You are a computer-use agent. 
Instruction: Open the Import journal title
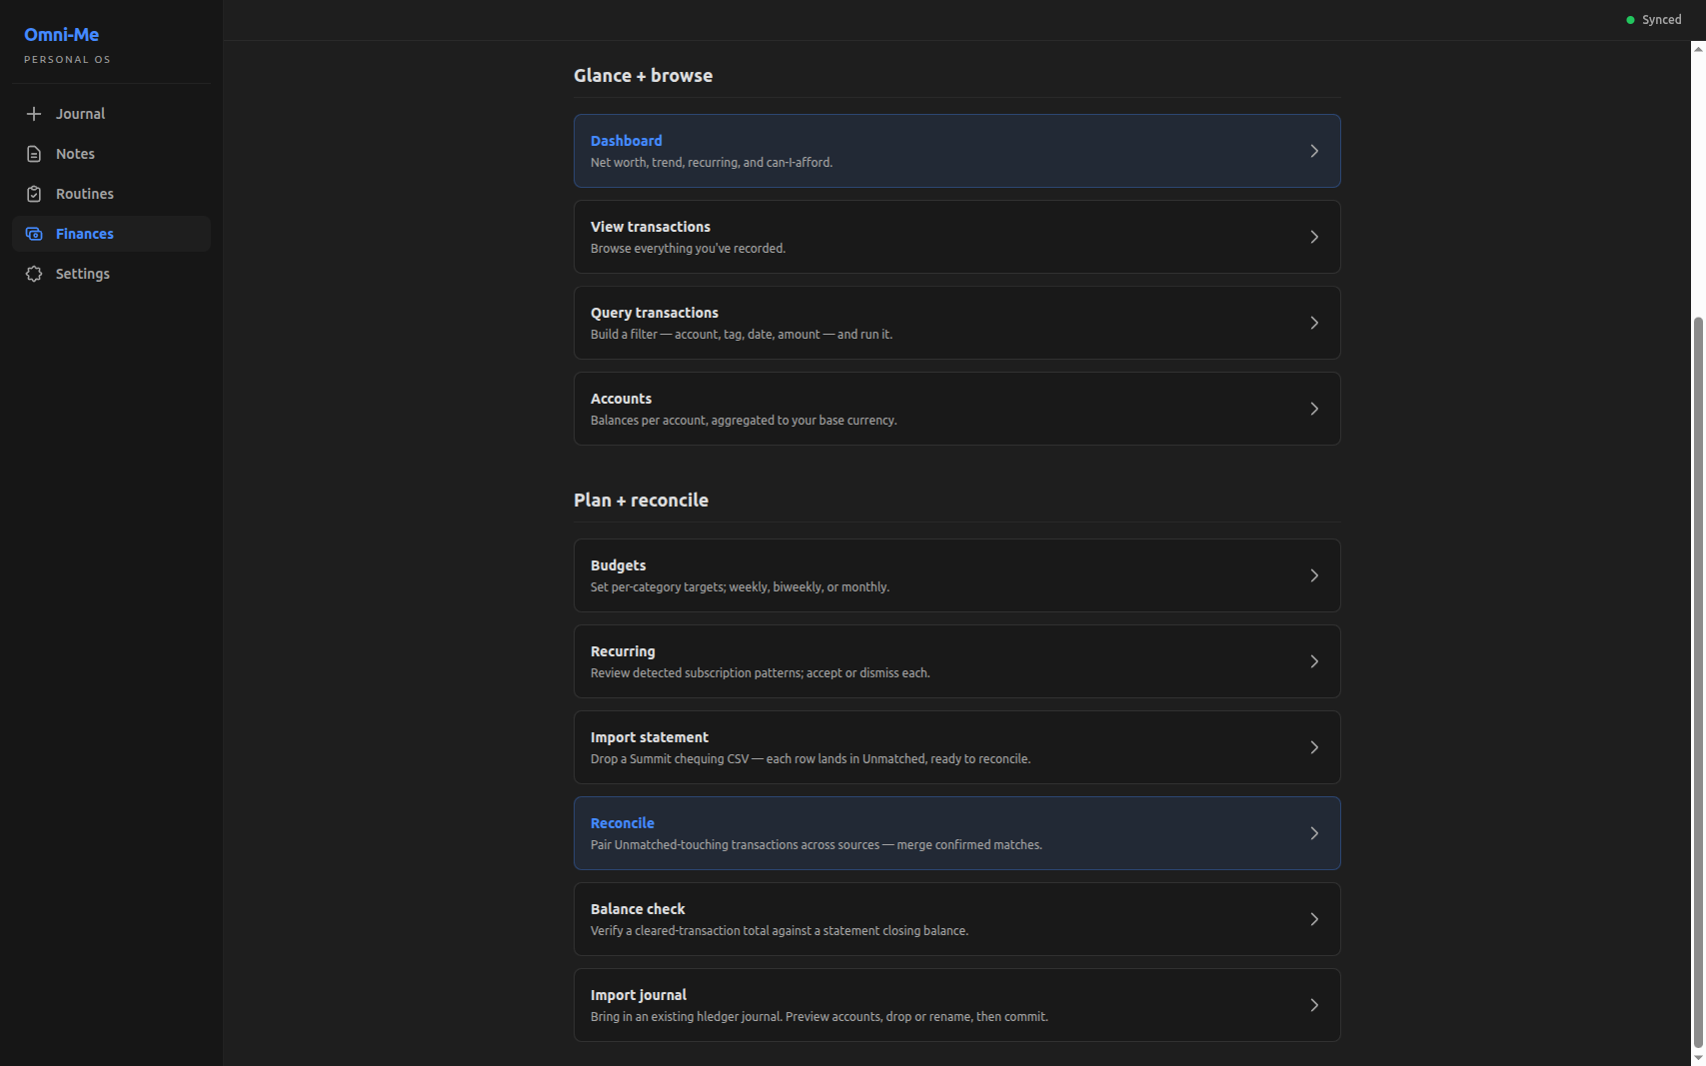pos(639,995)
